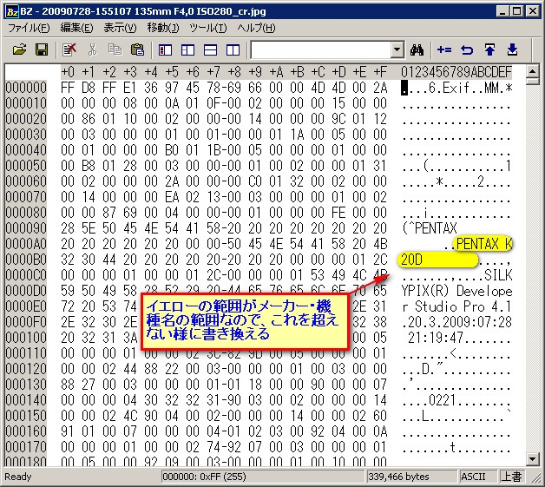The height and width of the screenshot is (487, 545).
Task: Open the ツール(T) menu
Action: click(x=208, y=28)
